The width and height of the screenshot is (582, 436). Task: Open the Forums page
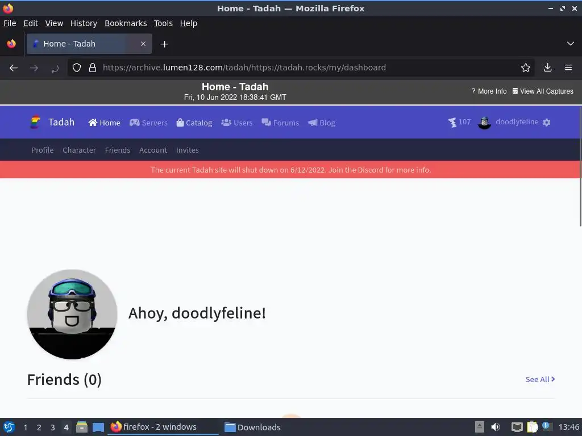[x=280, y=123]
